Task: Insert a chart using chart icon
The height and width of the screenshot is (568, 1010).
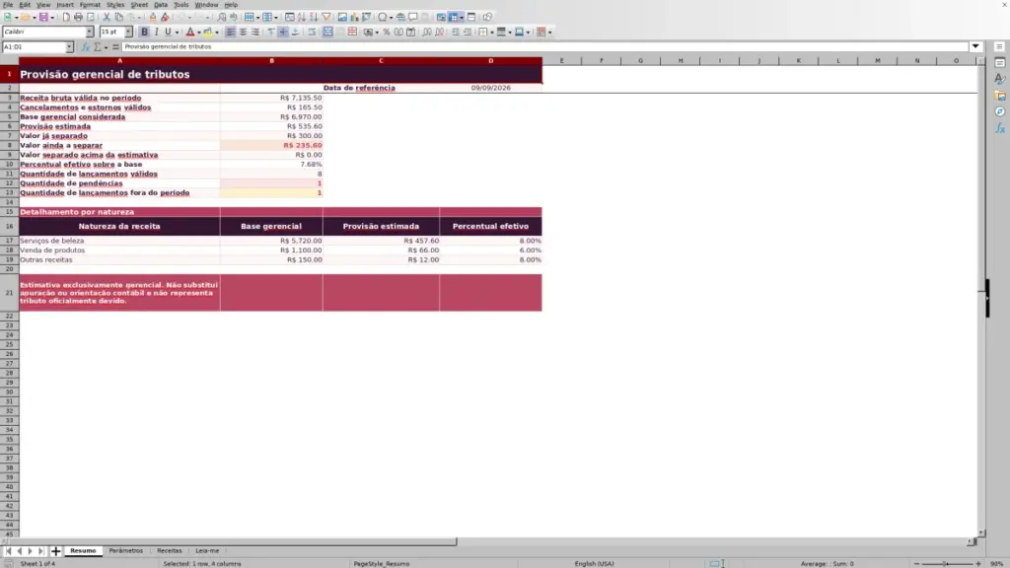Action: pyautogui.click(x=354, y=18)
